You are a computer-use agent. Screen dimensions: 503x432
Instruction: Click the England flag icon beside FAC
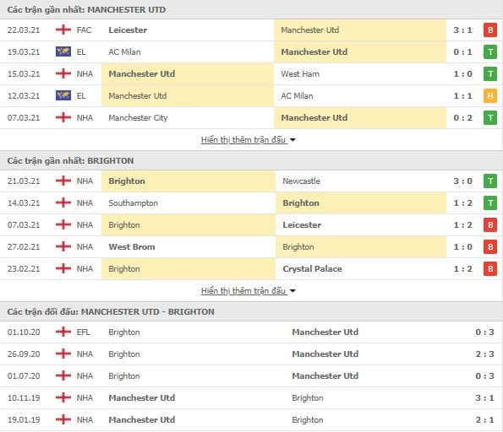63,30
